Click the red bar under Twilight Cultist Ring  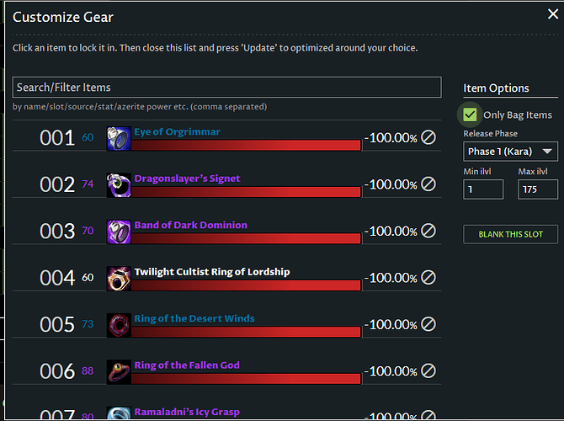tap(246, 285)
